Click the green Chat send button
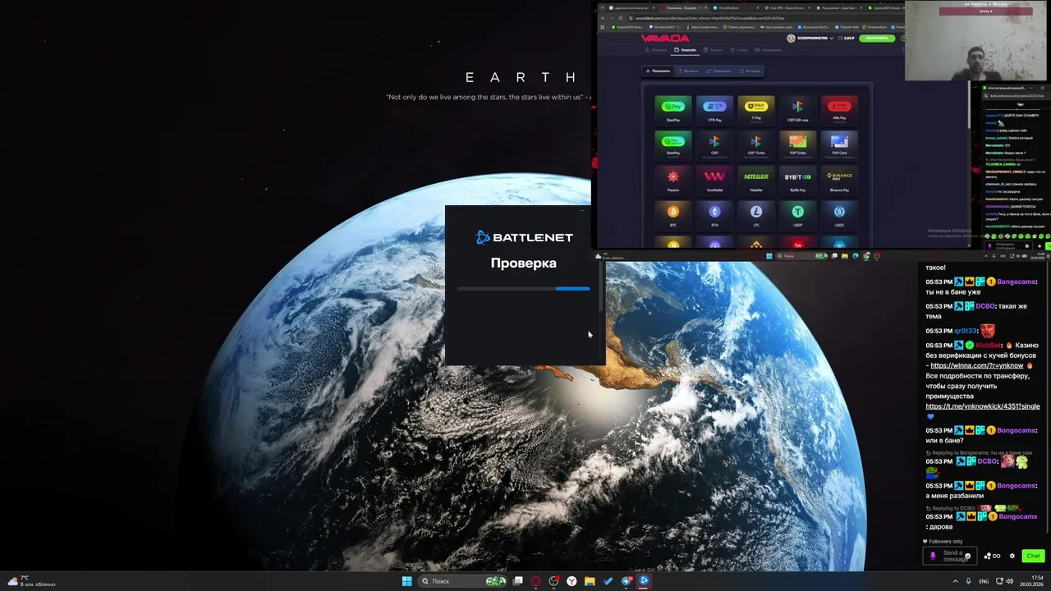The image size is (1051, 591). click(1033, 556)
